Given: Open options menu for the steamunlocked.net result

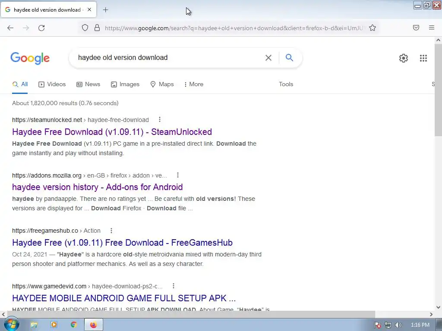Looking at the screenshot, I should pos(160,120).
